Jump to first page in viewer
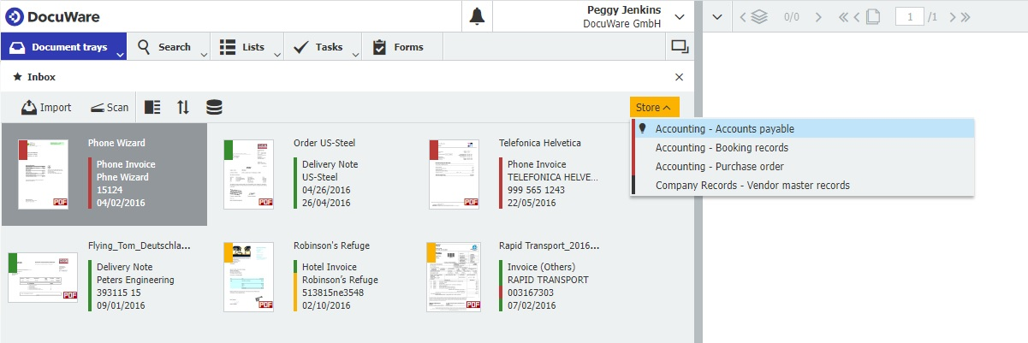1028x343 pixels. pos(843,16)
